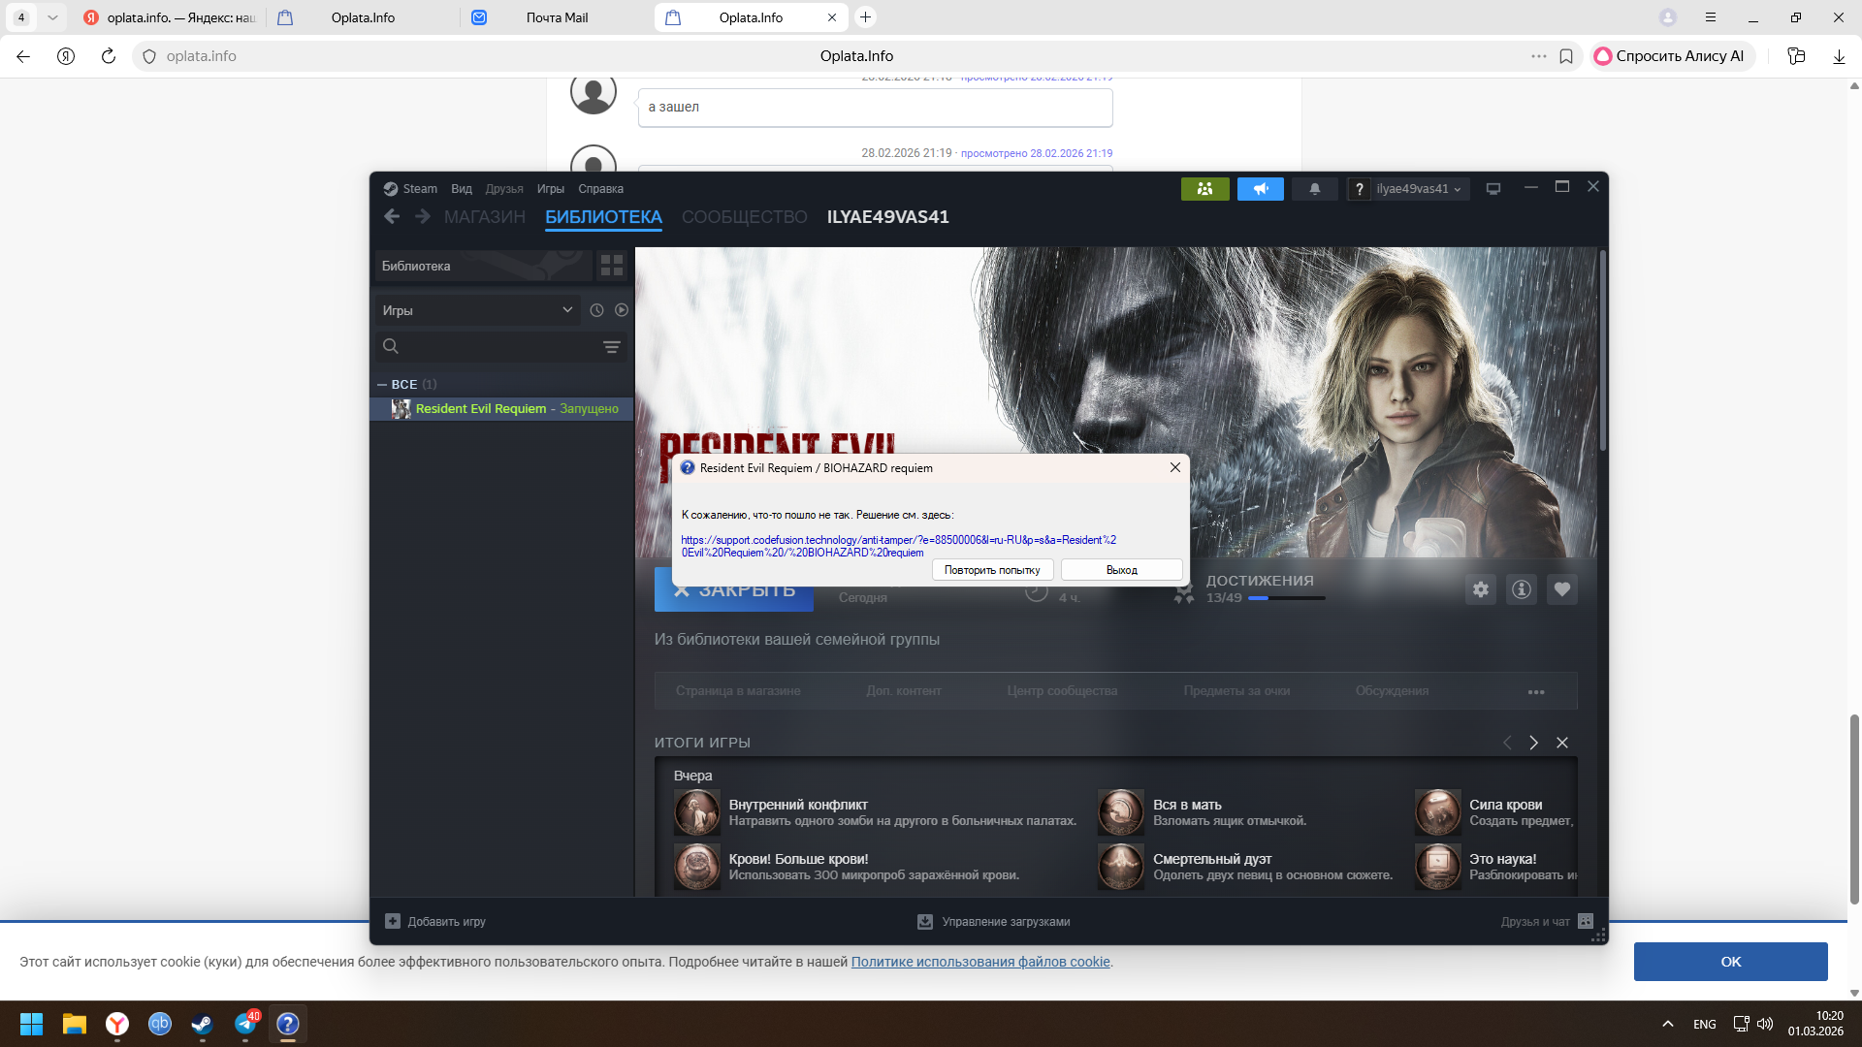The height and width of the screenshot is (1047, 1862).
Task: Open ilyae49vas41 account dropdown
Action: (x=1418, y=189)
